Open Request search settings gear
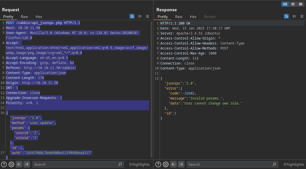 click(11, 164)
